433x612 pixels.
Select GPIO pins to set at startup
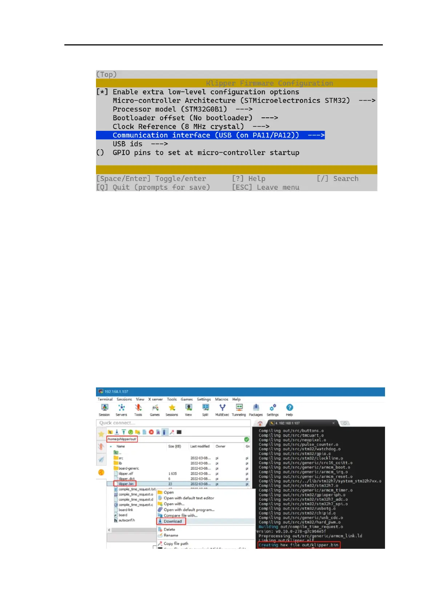click(198, 153)
